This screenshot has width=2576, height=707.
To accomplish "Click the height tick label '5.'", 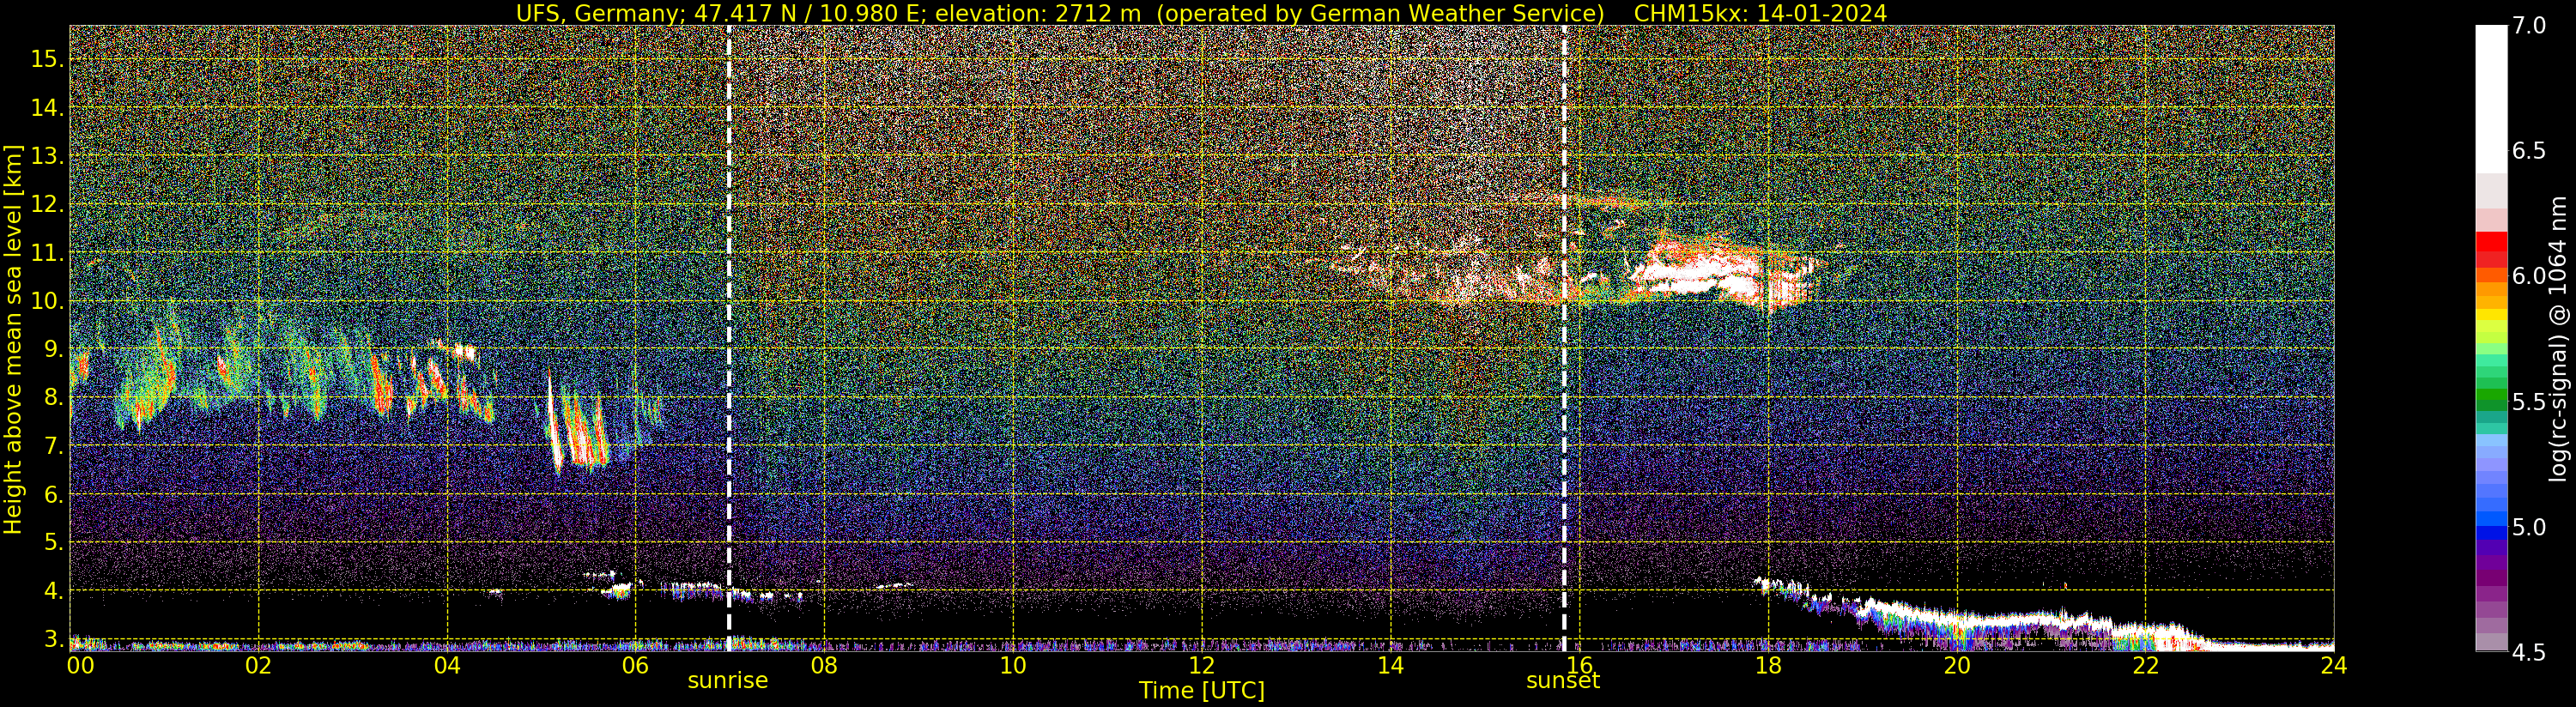I will click(x=52, y=543).
